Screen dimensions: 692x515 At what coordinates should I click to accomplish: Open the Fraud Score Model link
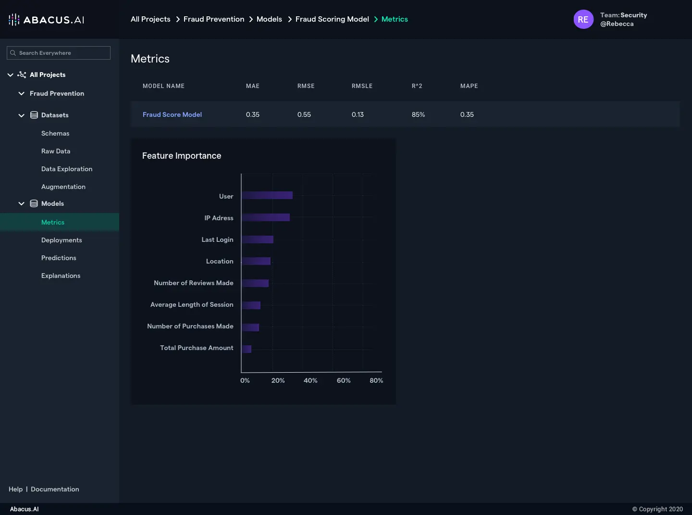172,114
